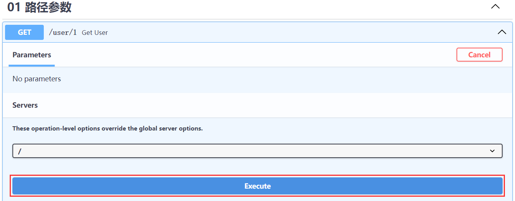
Task: Click the /user/1 endpoint path
Action: [x=62, y=33]
